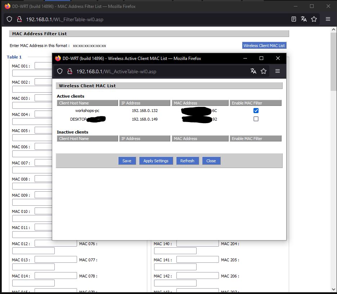Bookmark the popup page with star icon
The width and height of the screenshot is (337, 294).
264,71
